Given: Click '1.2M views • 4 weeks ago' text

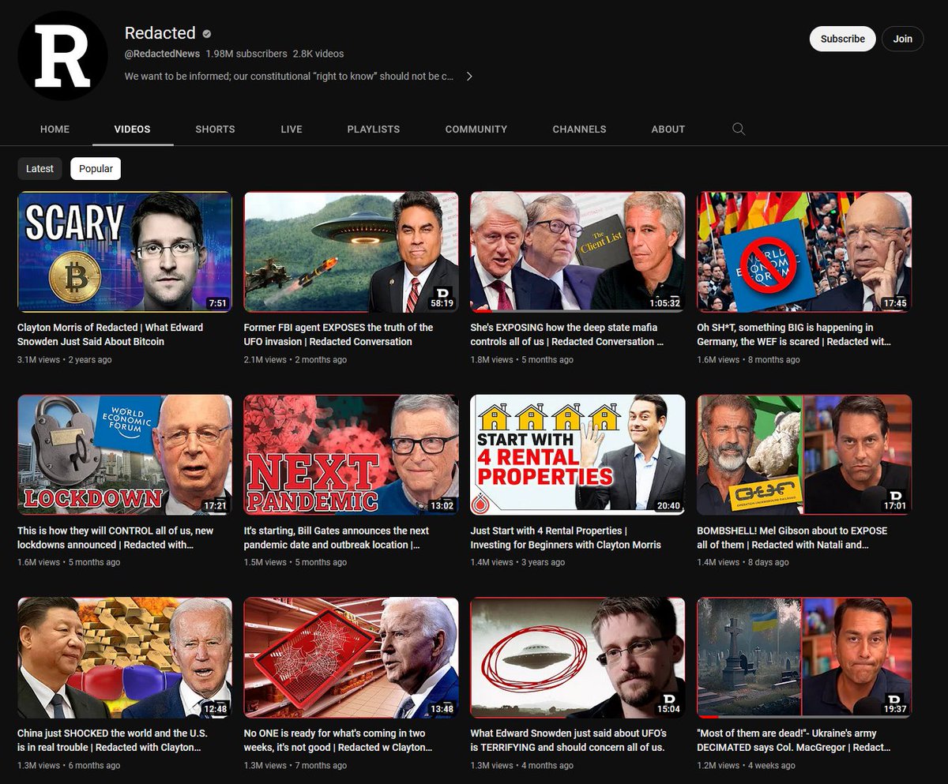Looking at the screenshot, I should click(x=746, y=766).
